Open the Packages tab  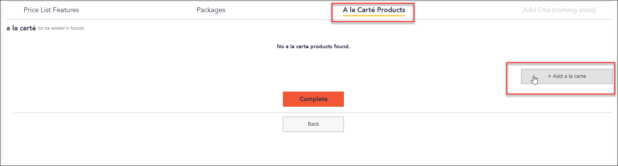211,10
